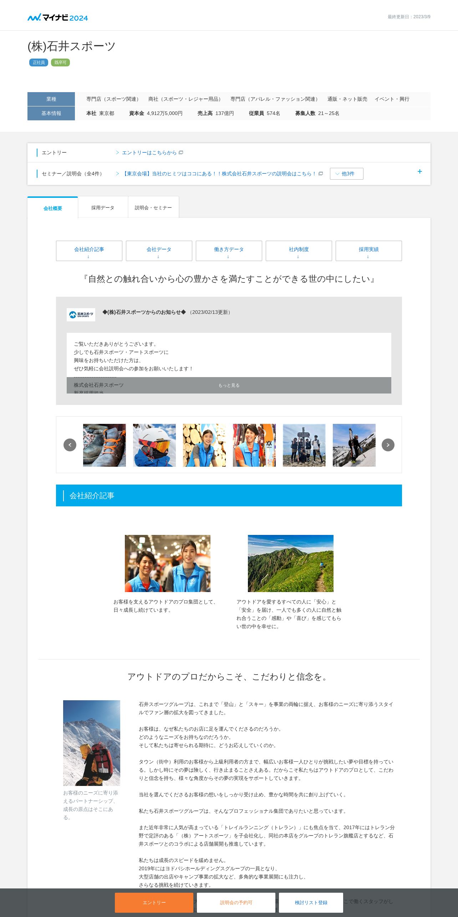
Task: Click the マイナビ2024 logo
Action: pos(58,17)
